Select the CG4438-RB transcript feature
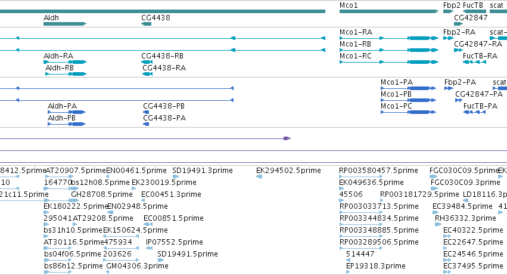Screen dimensions: 507x275 [147, 62]
